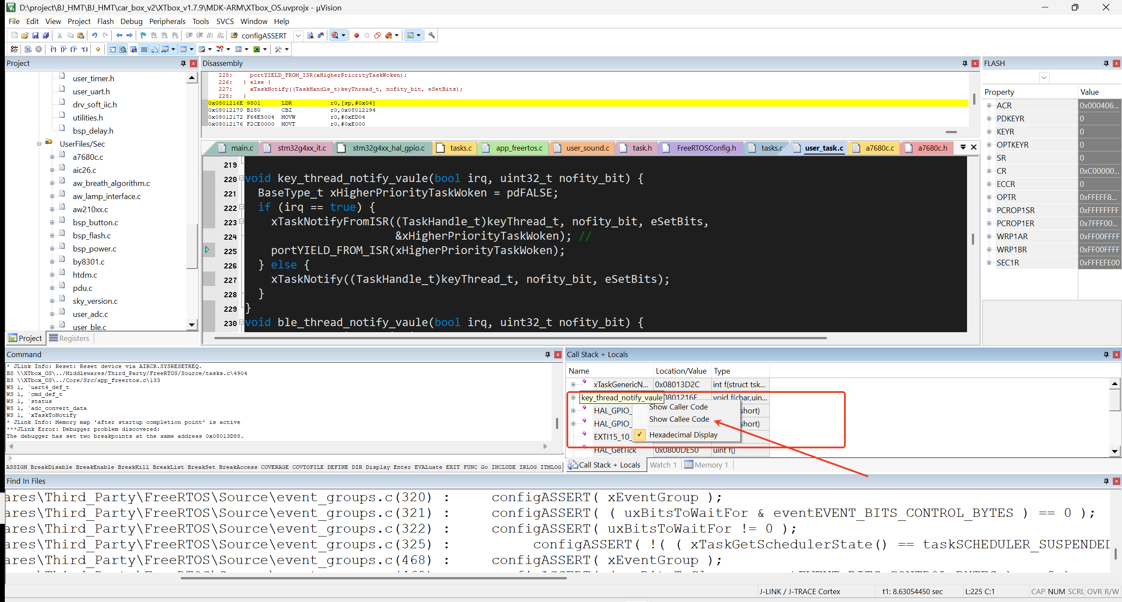Toggle a bookmark with the flag icon
This screenshot has height=602, width=1122.
pos(142,35)
